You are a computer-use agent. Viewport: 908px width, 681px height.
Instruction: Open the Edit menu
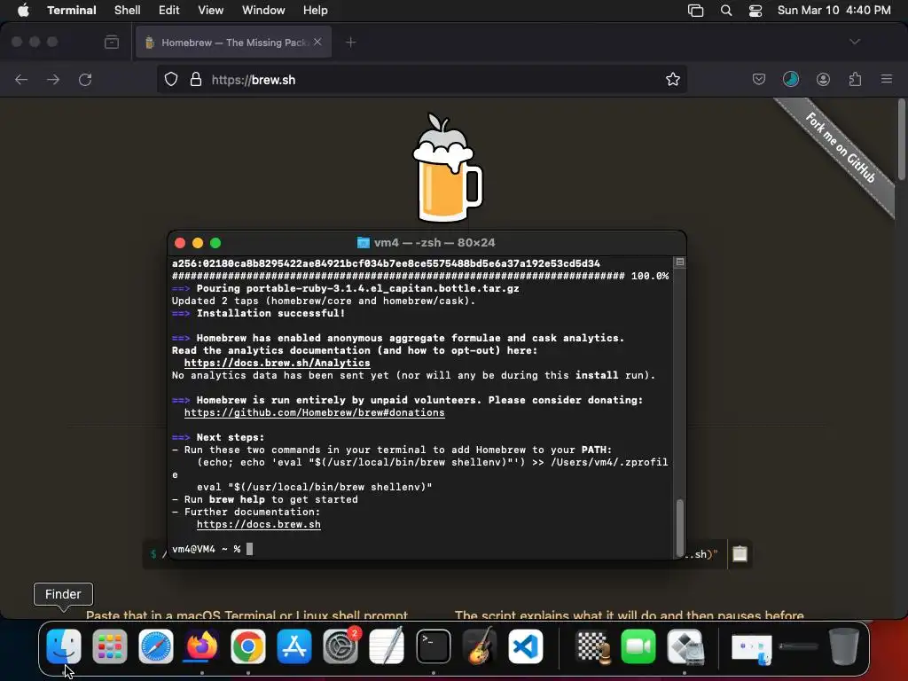(169, 11)
